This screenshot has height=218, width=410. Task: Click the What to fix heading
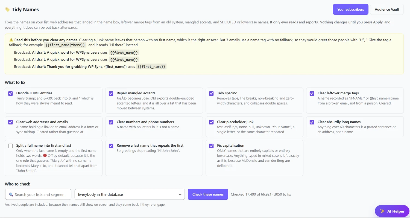(x=15, y=82)
